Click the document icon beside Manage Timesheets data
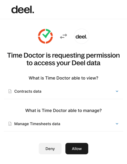 pyautogui.click(x=10, y=124)
